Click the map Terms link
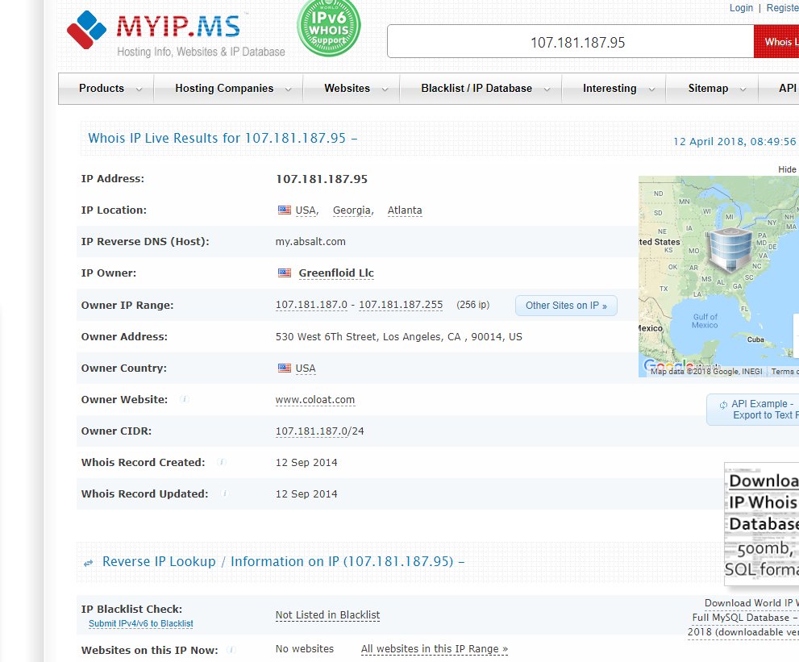Image resolution: width=799 pixels, height=662 pixels. pyautogui.click(x=784, y=372)
